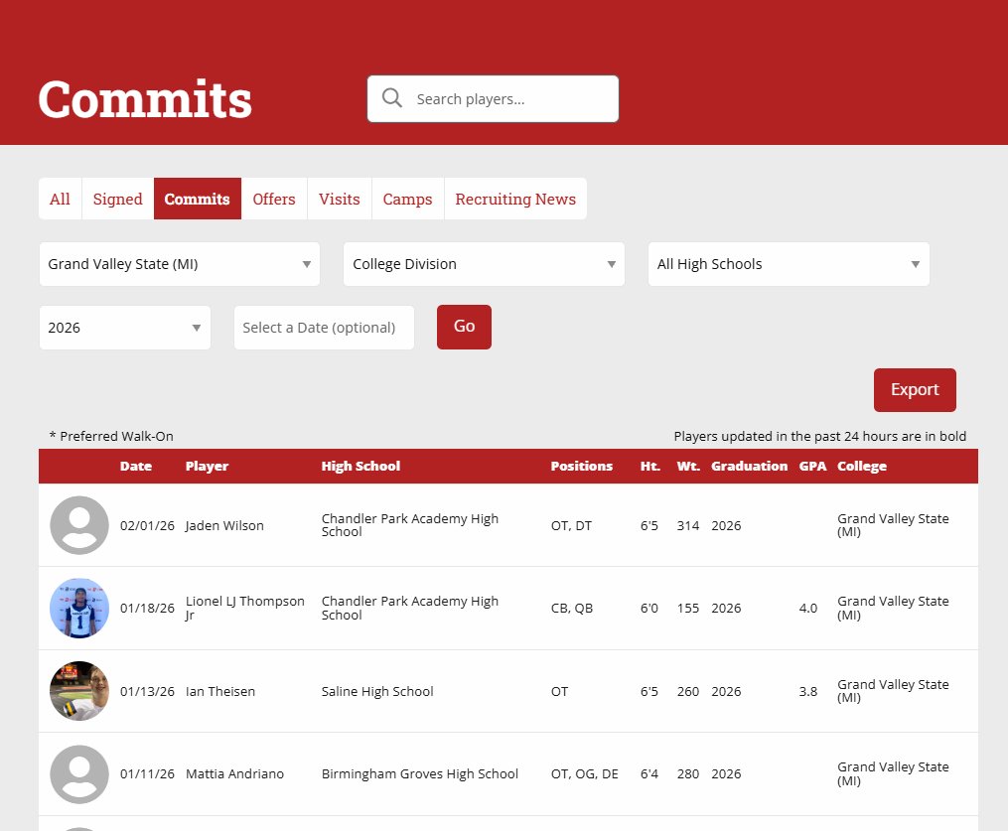The width and height of the screenshot is (1008, 831).
Task: Open player Ian Theisen
Action: pyautogui.click(x=220, y=692)
